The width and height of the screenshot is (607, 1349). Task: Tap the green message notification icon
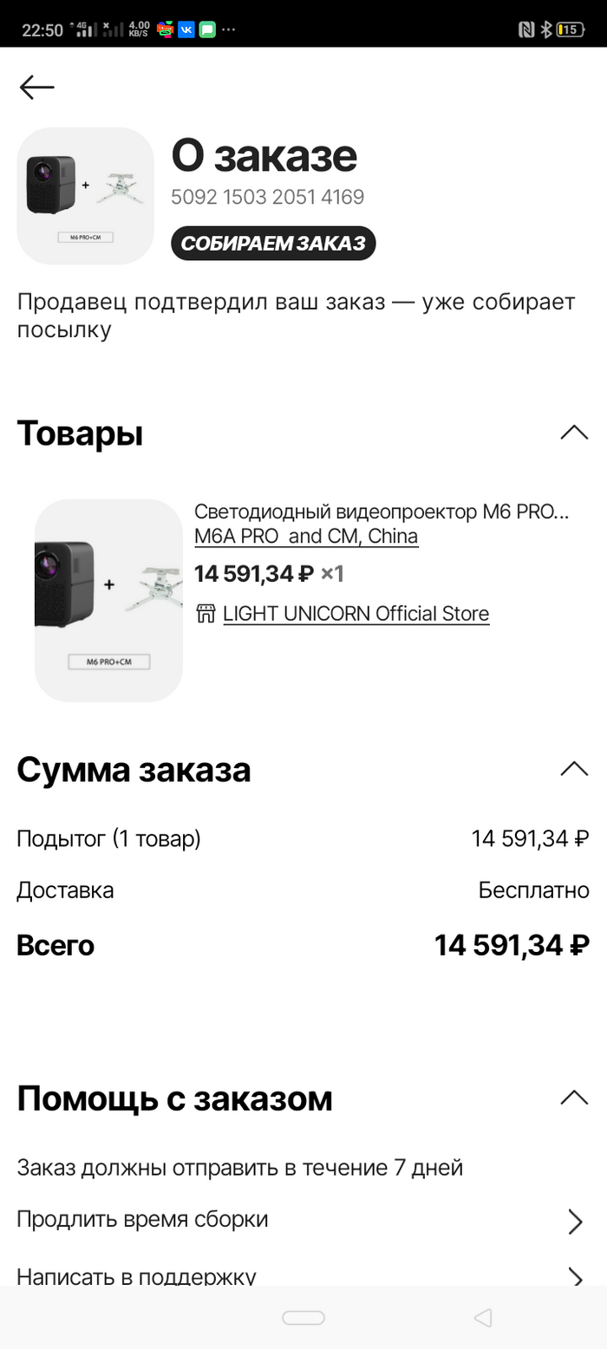pyautogui.click(x=207, y=29)
